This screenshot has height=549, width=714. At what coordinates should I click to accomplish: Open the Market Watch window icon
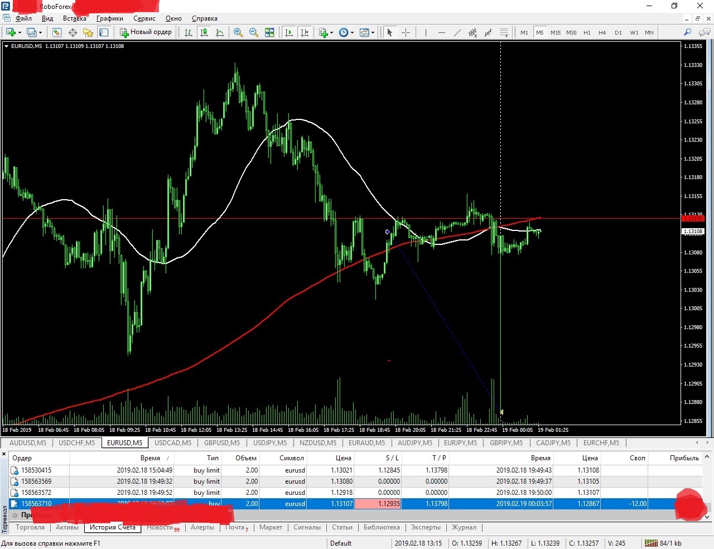57,32
